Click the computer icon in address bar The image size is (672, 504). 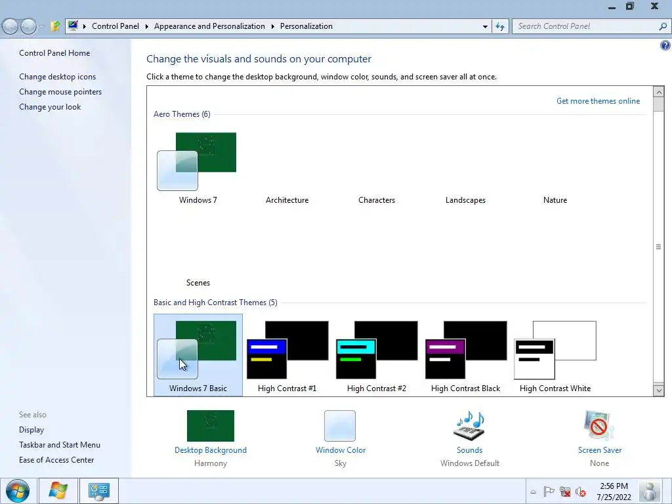(x=73, y=26)
